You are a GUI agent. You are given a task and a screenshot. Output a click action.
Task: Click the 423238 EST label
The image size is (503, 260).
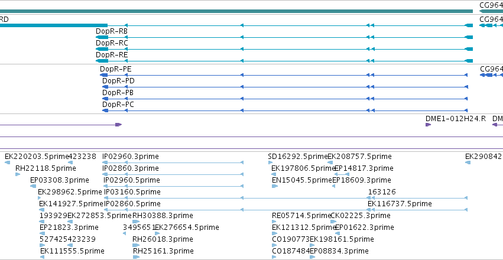coord(83,157)
